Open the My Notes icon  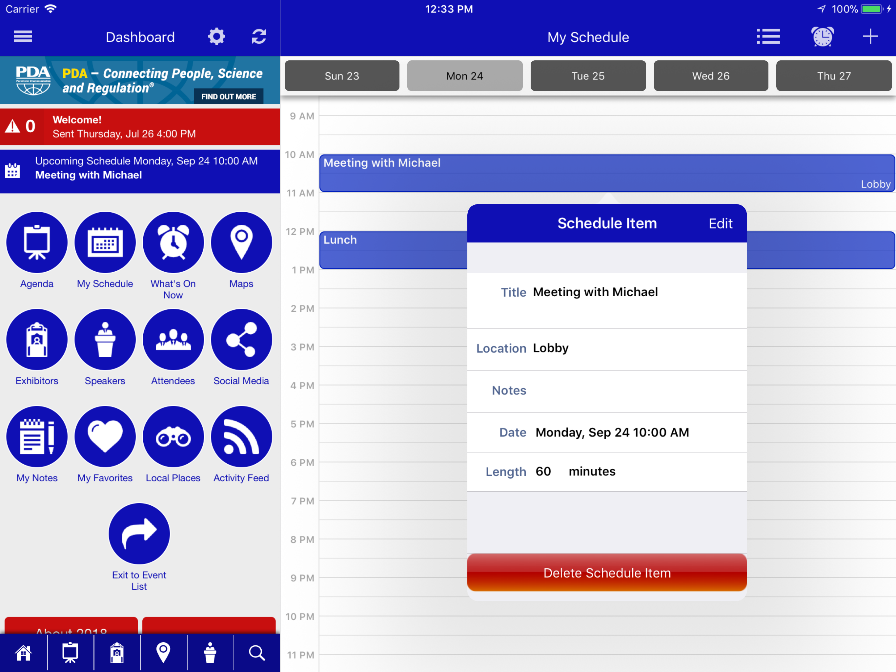pos(37,436)
